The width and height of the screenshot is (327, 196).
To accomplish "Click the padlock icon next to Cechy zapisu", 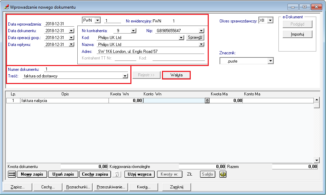I will pos(117,174).
